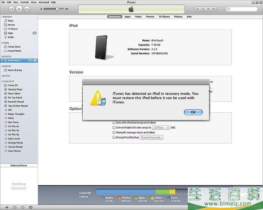Open the 128 kbps bit rate dropdown
The width and height of the screenshot is (263, 210).
161,127
